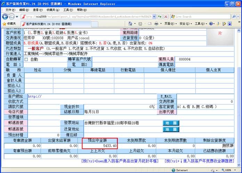Refresh the page using the address bar icon
The height and width of the screenshot is (173, 242).
click(x=159, y=16)
